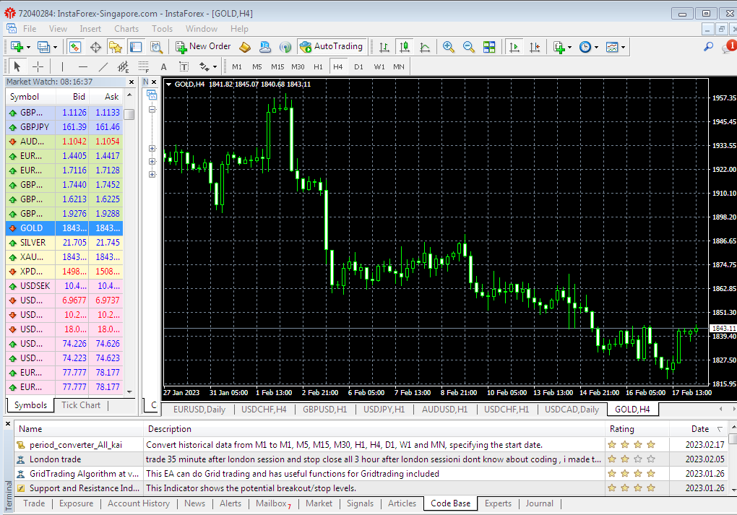
Task: Open a new chart via toolbar icon
Action: (x=17, y=47)
